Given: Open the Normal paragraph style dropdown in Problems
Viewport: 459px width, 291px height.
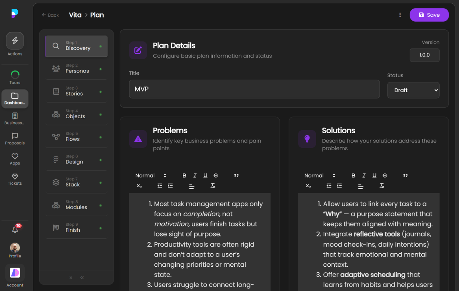Looking at the screenshot, I should (x=149, y=175).
